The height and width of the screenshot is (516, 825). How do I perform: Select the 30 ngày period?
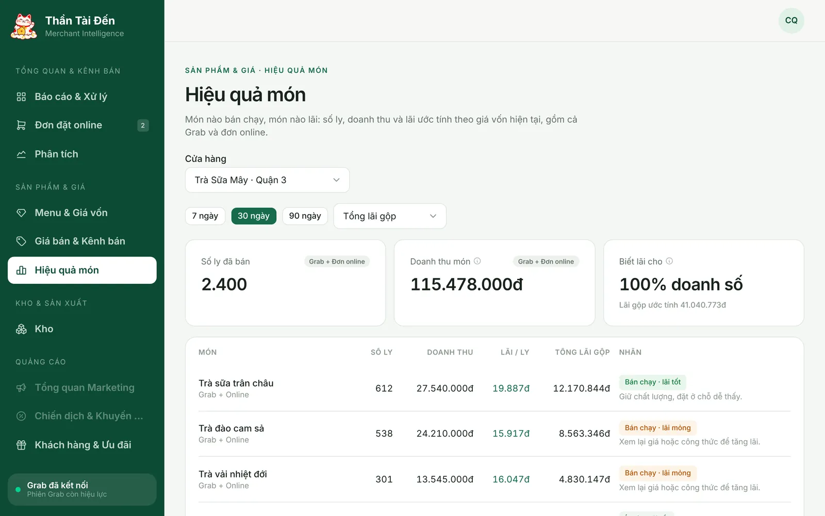[254, 216]
